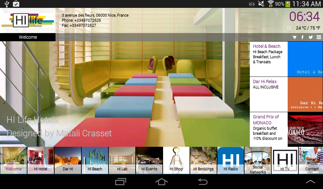This screenshot has height=189, width=323.
Task: Tap the battery status icon
Action: tap(288, 4)
